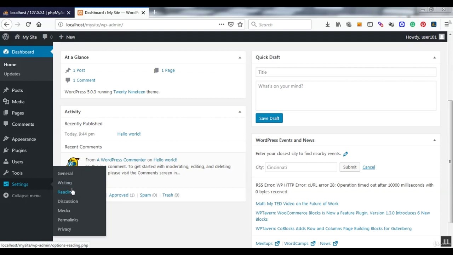Open the comments bubble in admin bar
The image size is (453, 255).
click(47, 37)
